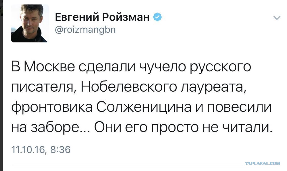This screenshot has width=287, height=171.
Task: Click the YAPLAKAL.COM watermark
Action: click(262, 163)
